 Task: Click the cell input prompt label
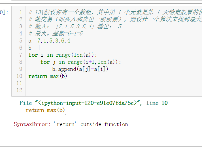4,12
